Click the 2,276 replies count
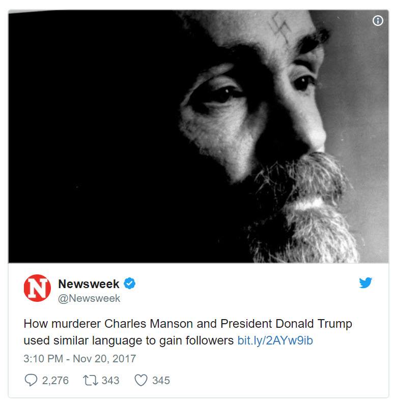This screenshot has width=394, height=406. [55, 381]
